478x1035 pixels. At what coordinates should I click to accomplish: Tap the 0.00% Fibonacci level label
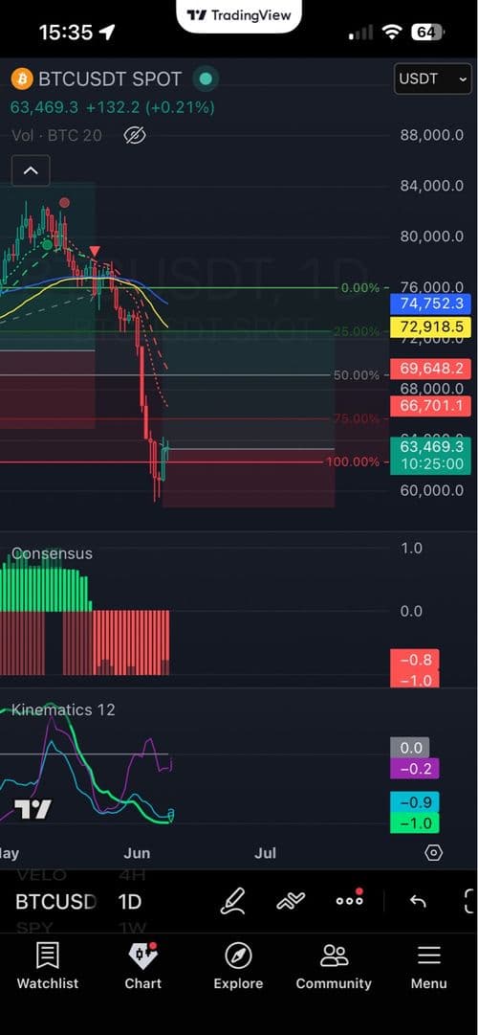pos(360,288)
